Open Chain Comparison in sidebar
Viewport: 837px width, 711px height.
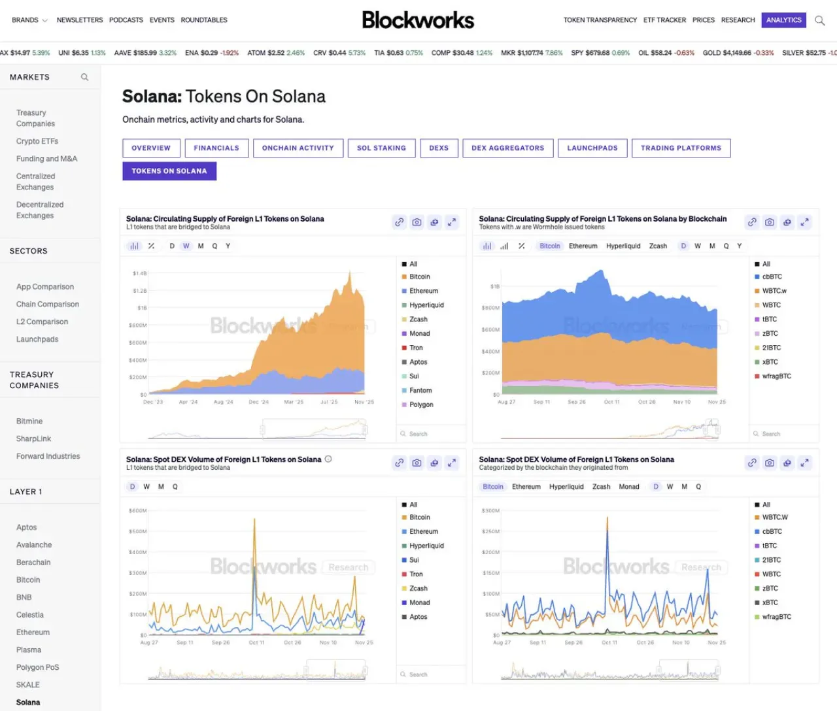pyautogui.click(x=48, y=305)
